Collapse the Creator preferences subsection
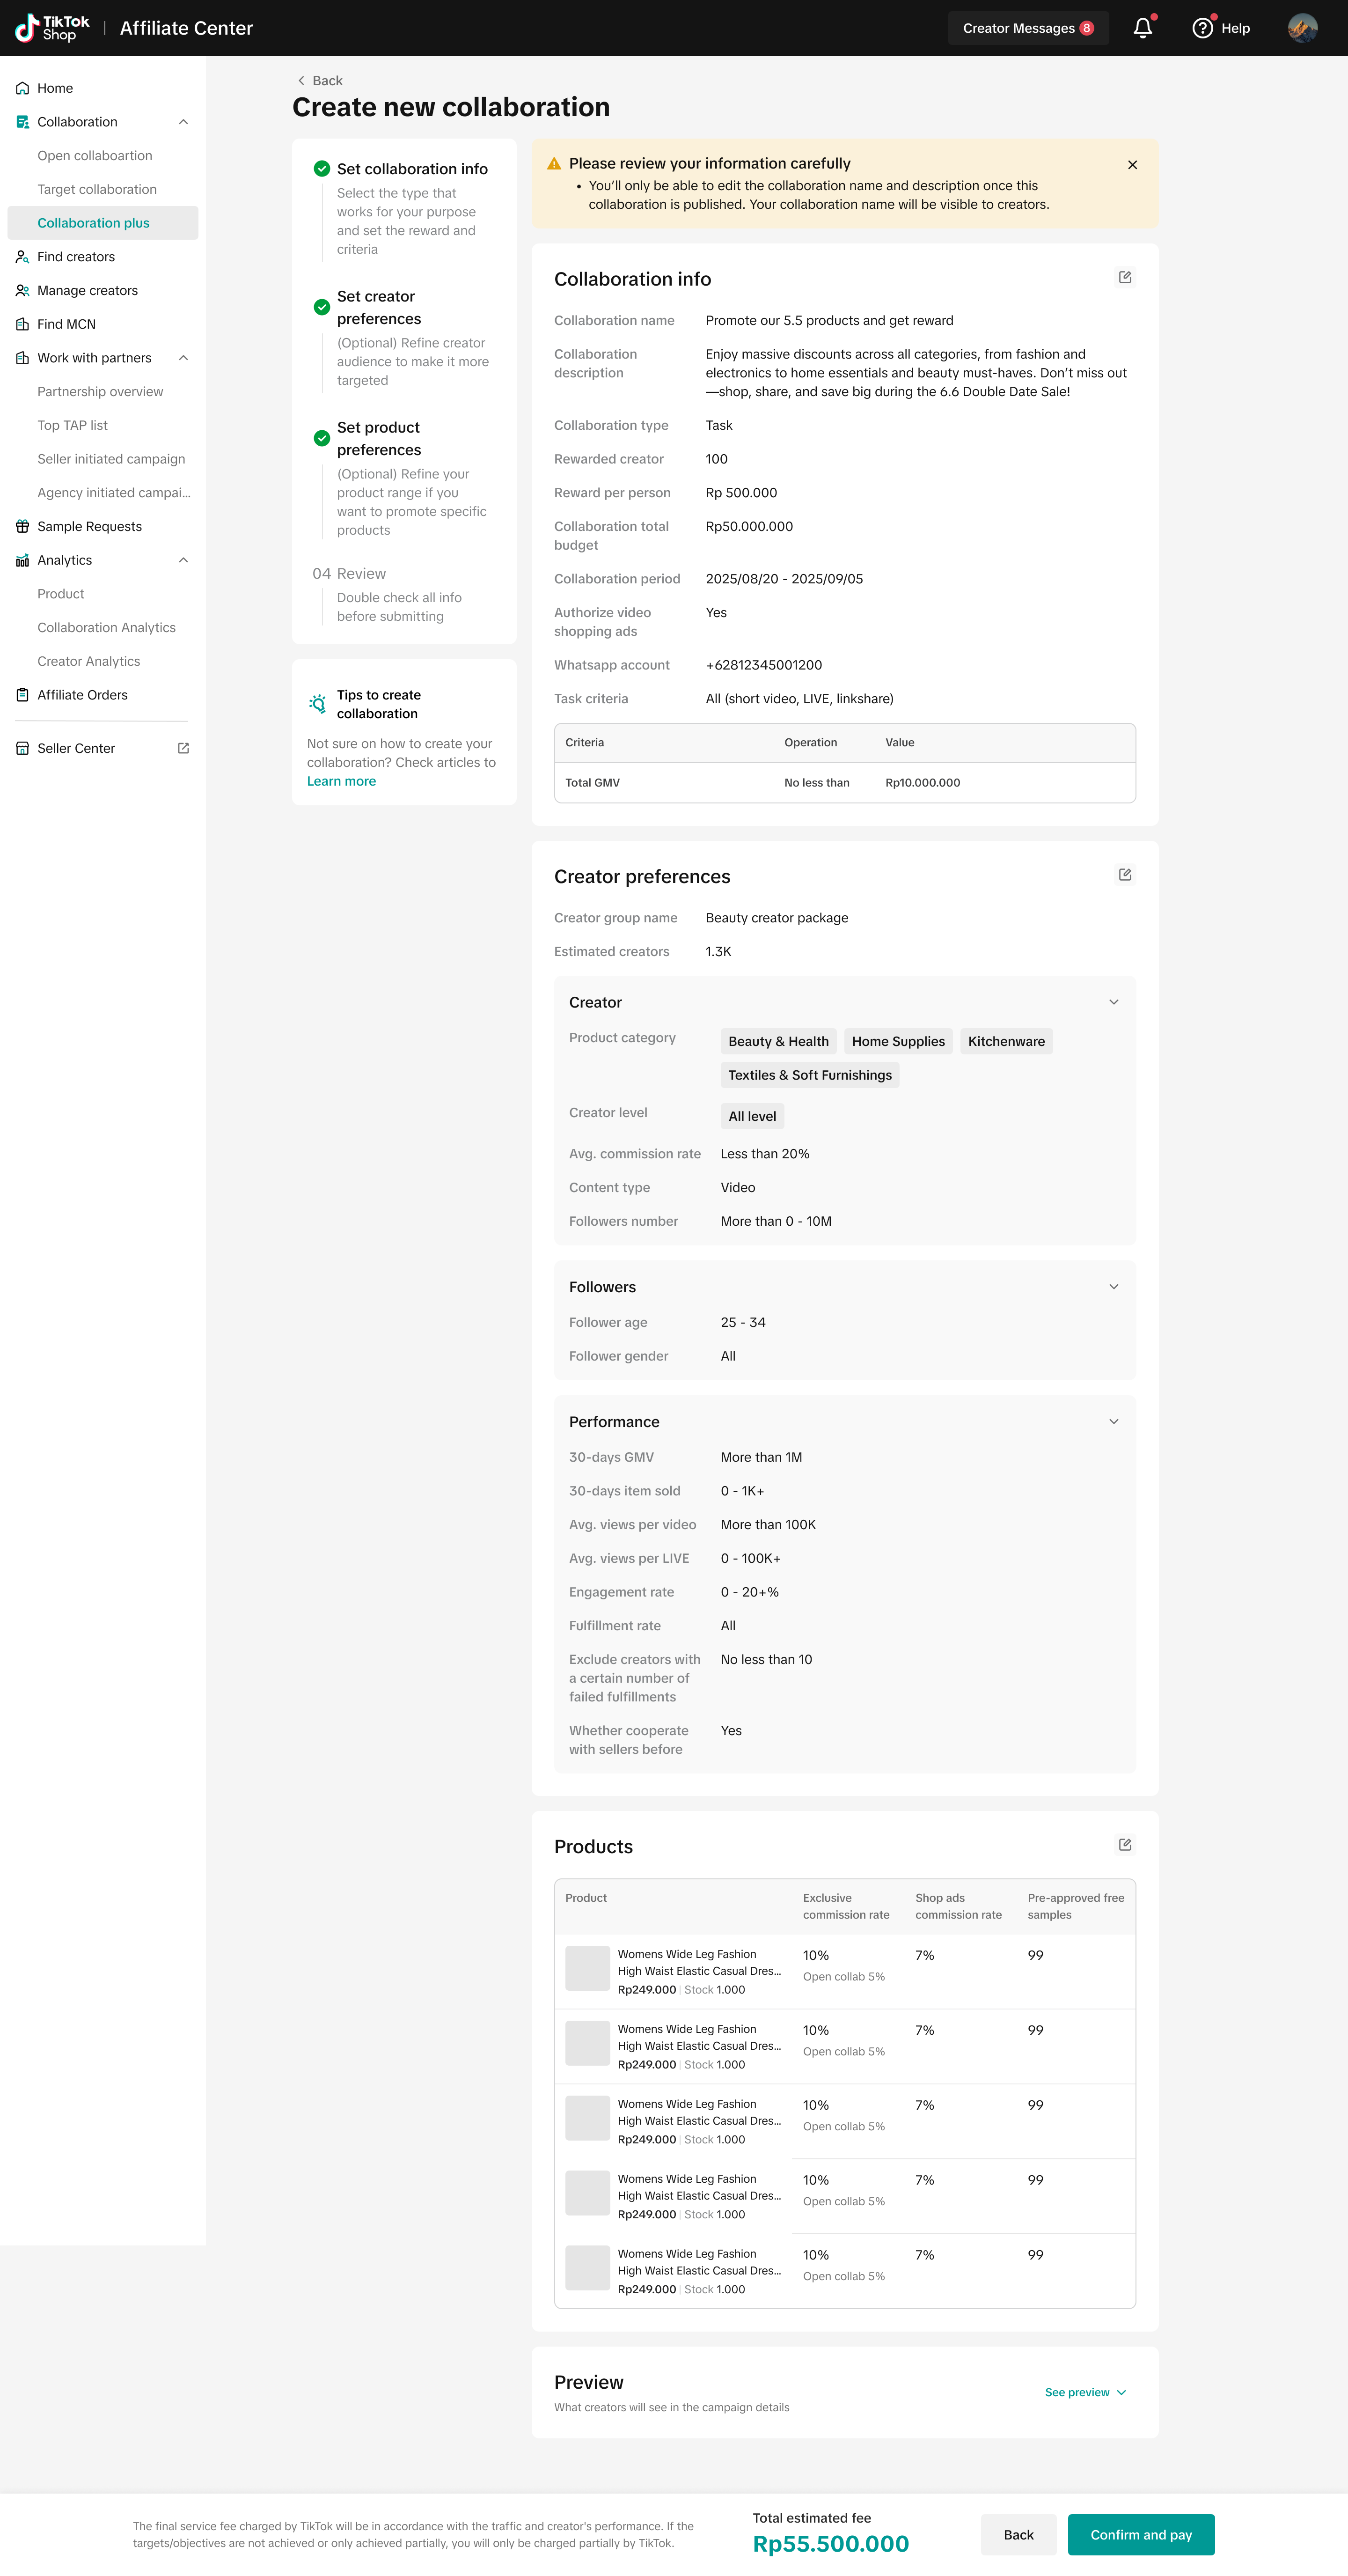The width and height of the screenshot is (1348, 2576). (1113, 1002)
